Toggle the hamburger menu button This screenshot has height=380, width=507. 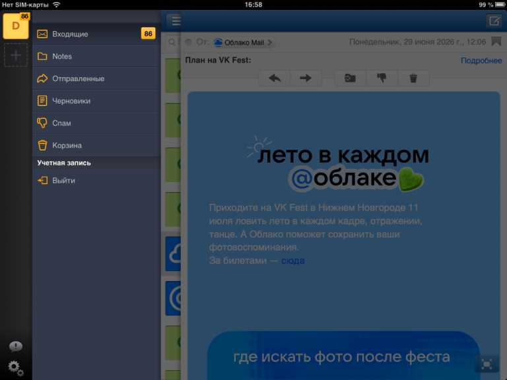(x=176, y=20)
